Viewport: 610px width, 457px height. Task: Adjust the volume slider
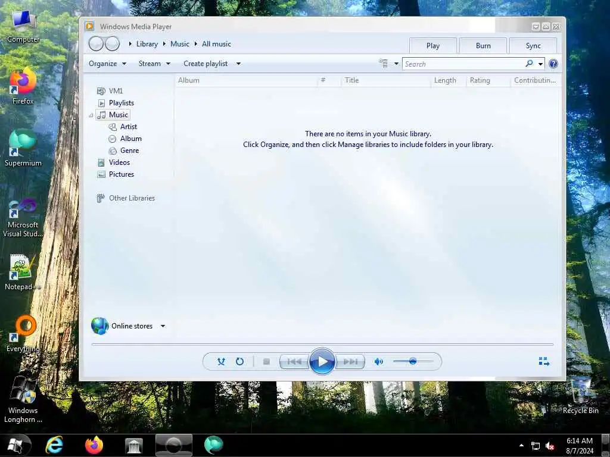(x=413, y=361)
